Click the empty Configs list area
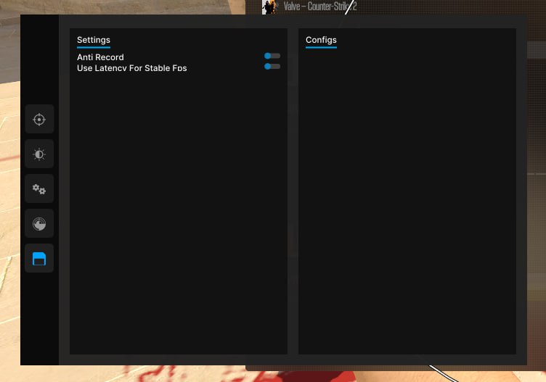 407,203
